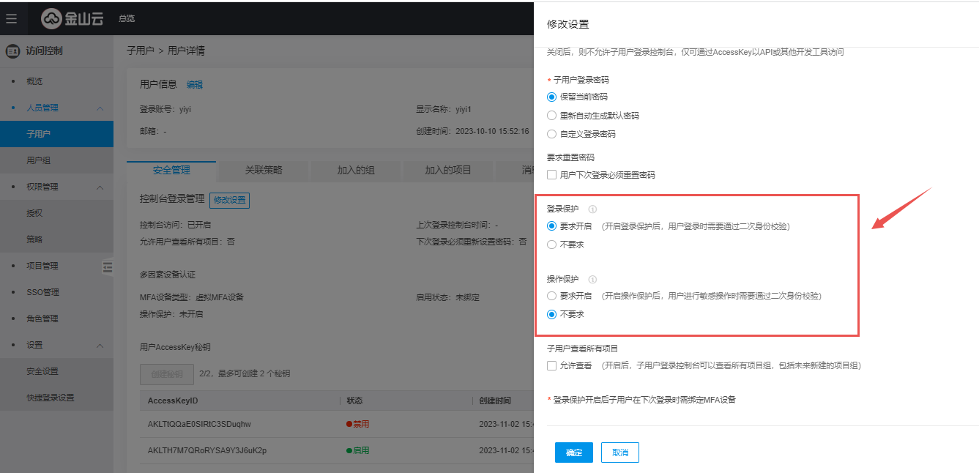Collapse the 人员管理 sidebar section
Screen dimensions: 979x473
(100, 108)
